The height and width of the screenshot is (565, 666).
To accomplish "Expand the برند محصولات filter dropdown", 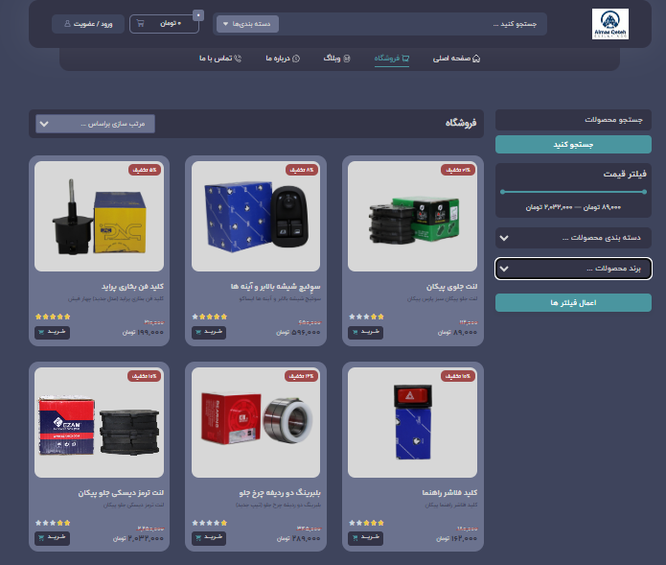I will coord(573,269).
